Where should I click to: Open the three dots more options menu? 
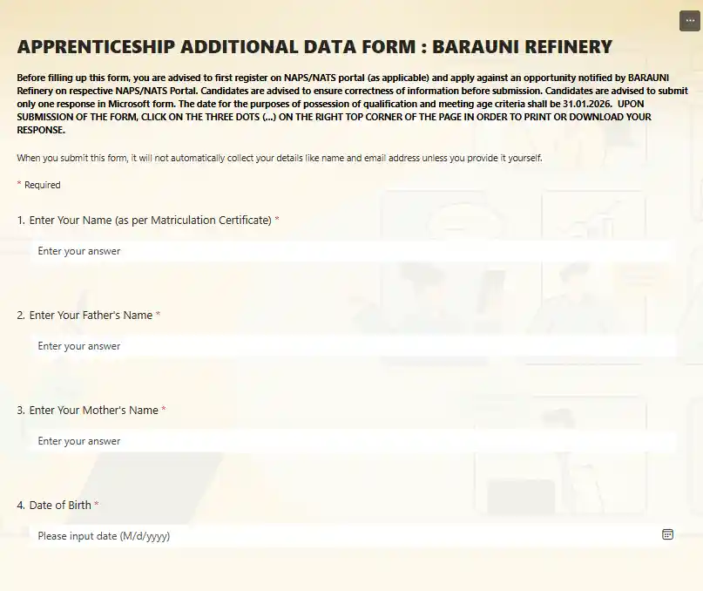pos(689,21)
